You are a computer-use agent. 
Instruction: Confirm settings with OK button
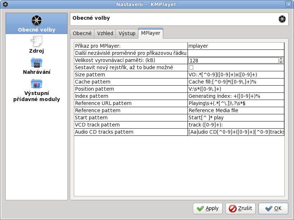tap(273, 208)
